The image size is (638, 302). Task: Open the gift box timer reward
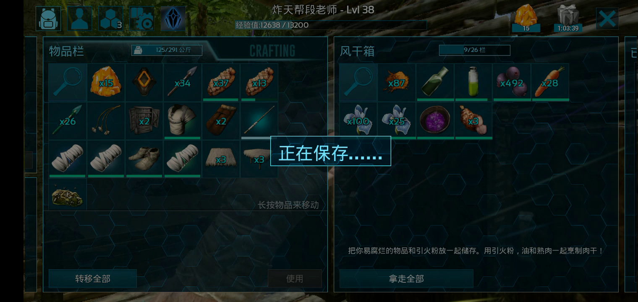(568, 18)
